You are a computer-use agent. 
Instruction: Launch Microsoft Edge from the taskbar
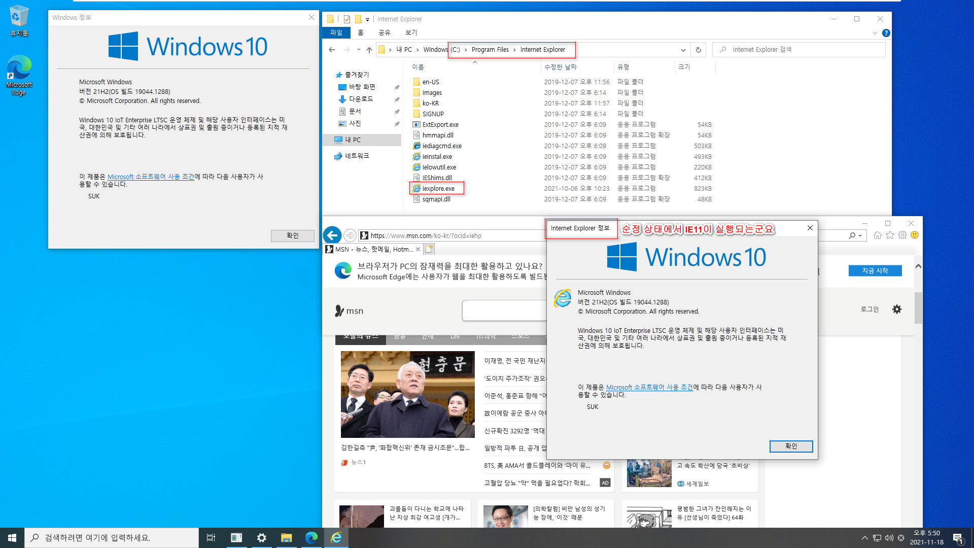(x=311, y=537)
